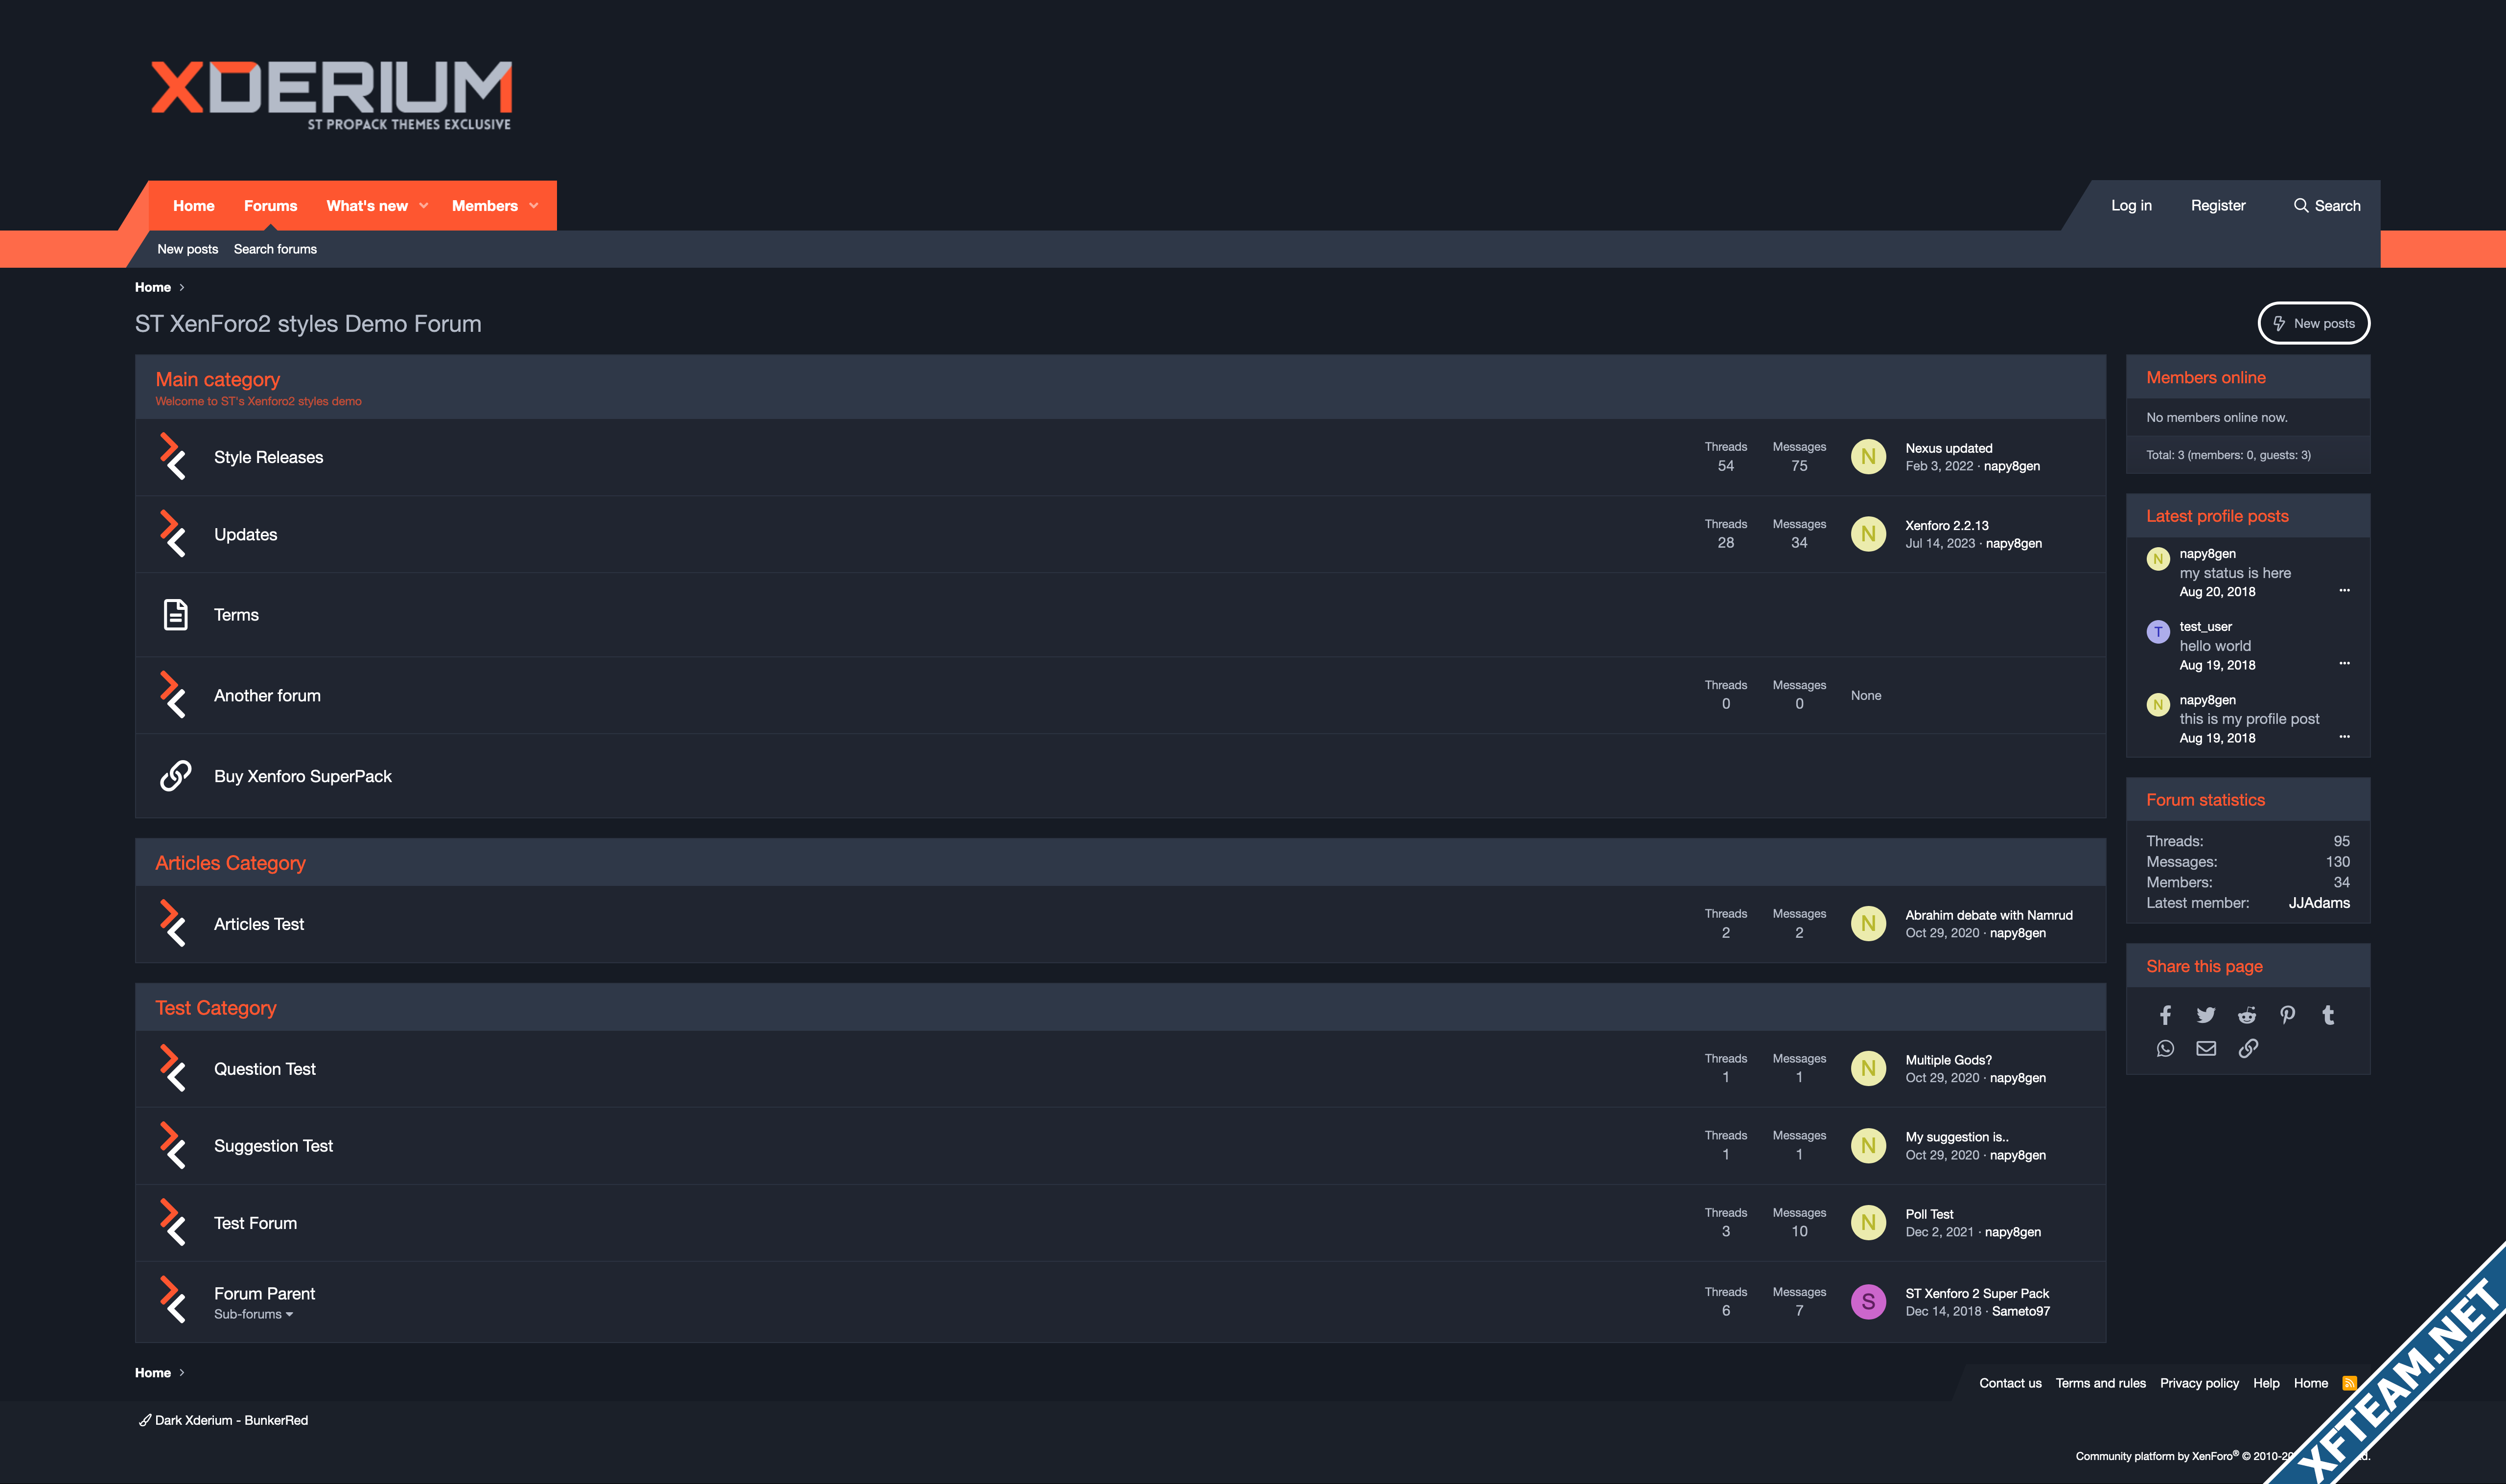Open the Search box in header
Image resolution: width=2506 pixels, height=1484 pixels.
click(x=2326, y=206)
